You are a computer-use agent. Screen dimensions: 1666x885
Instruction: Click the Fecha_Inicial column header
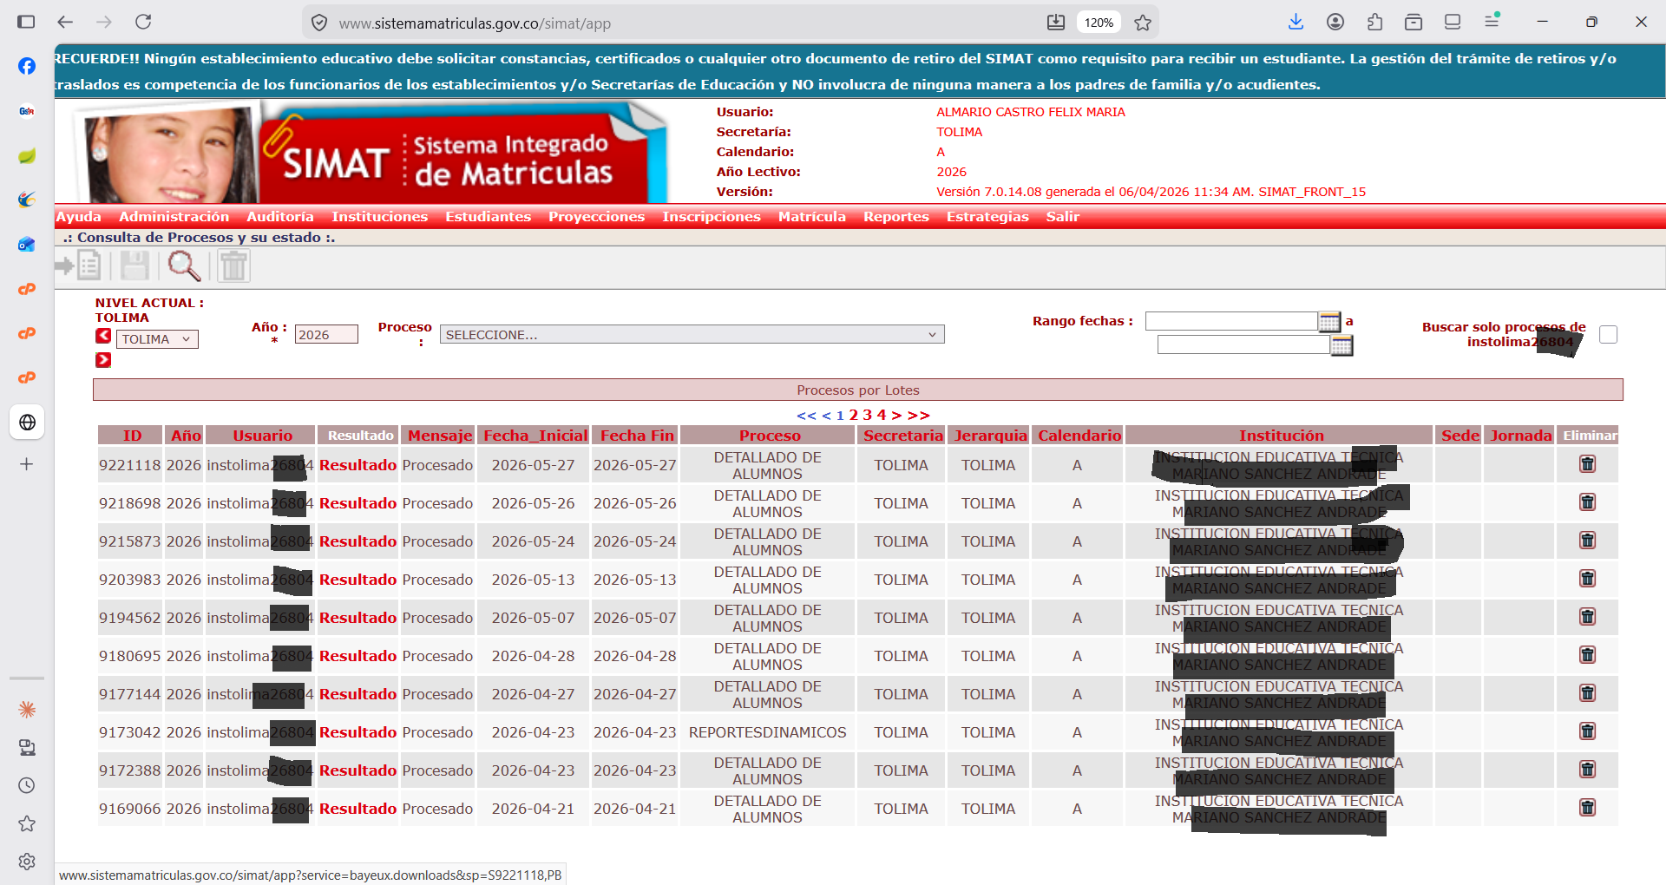(535, 436)
